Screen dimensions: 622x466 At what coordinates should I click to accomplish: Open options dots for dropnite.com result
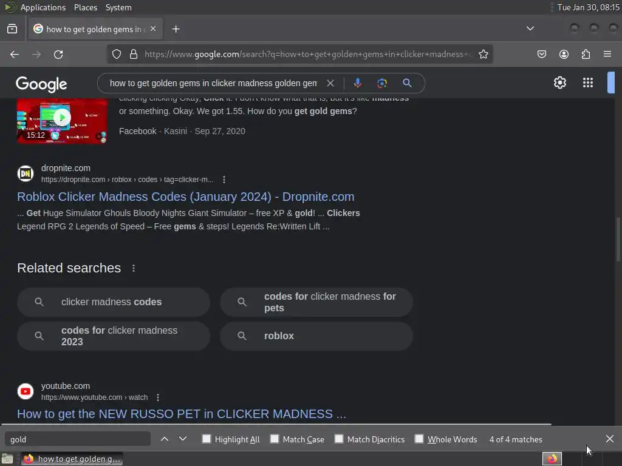[224, 180]
